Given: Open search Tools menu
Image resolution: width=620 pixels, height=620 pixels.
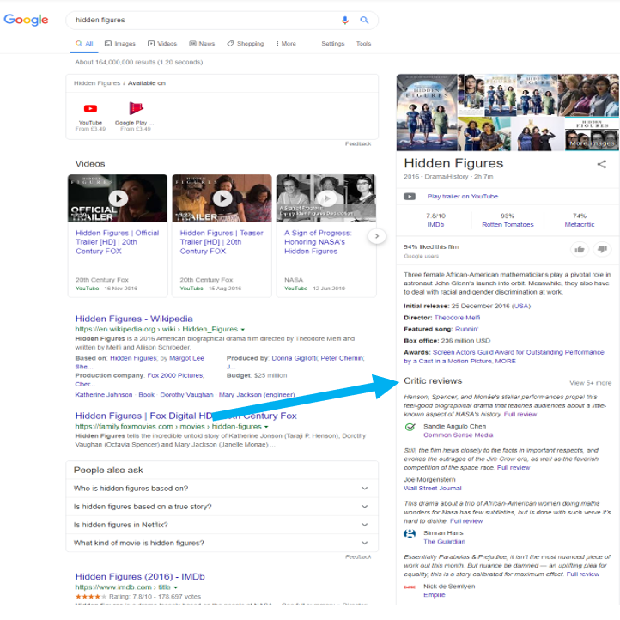Looking at the screenshot, I should click(363, 44).
